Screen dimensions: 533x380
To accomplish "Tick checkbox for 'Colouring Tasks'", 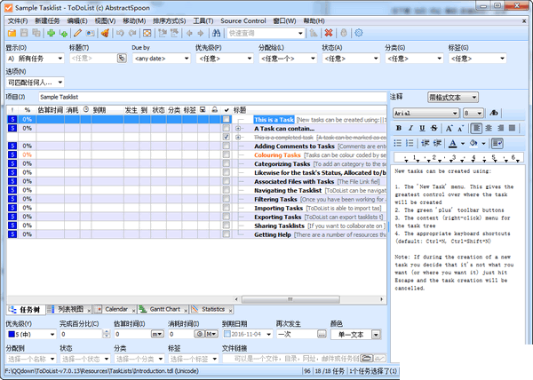I will tap(226, 154).
